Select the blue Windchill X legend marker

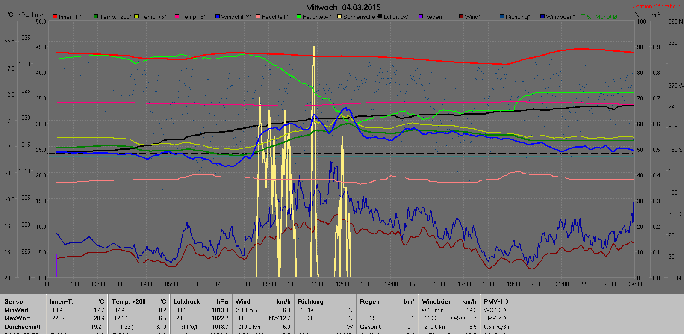[218, 17]
